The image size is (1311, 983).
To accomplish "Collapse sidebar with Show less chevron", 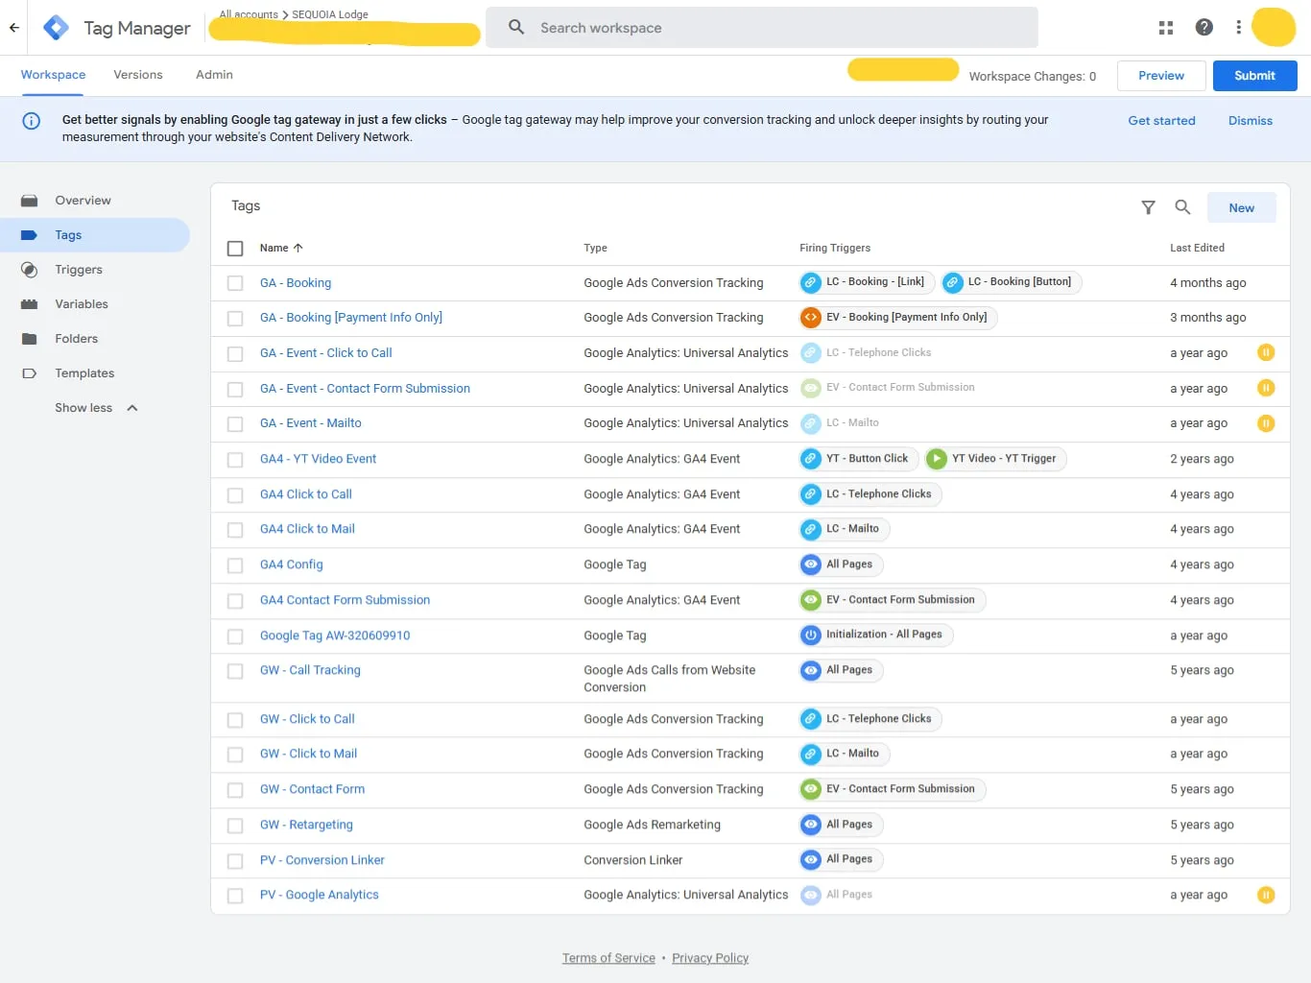I will [132, 408].
